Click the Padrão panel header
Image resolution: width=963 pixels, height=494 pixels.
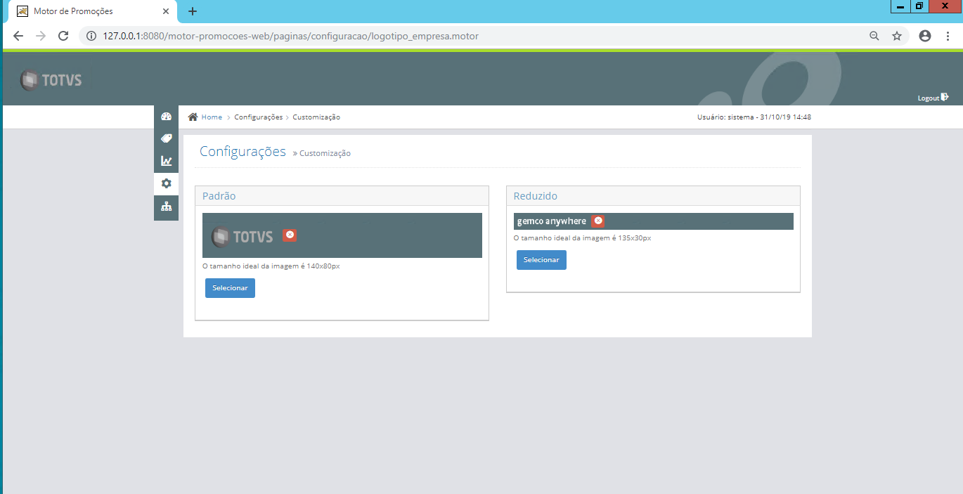tap(342, 196)
